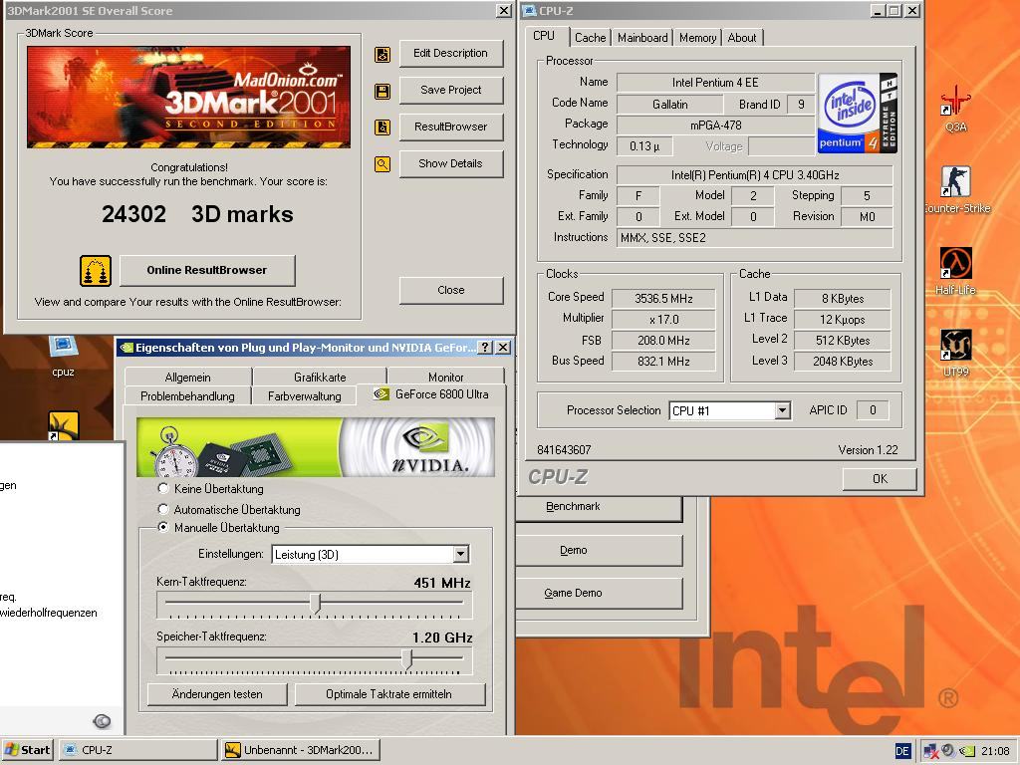The width and height of the screenshot is (1020, 765).
Task: Click the Show Details magnifier icon
Action: pos(382,164)
